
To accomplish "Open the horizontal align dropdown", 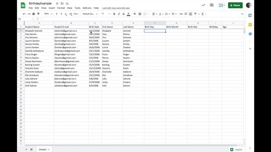I will point(154,14).
